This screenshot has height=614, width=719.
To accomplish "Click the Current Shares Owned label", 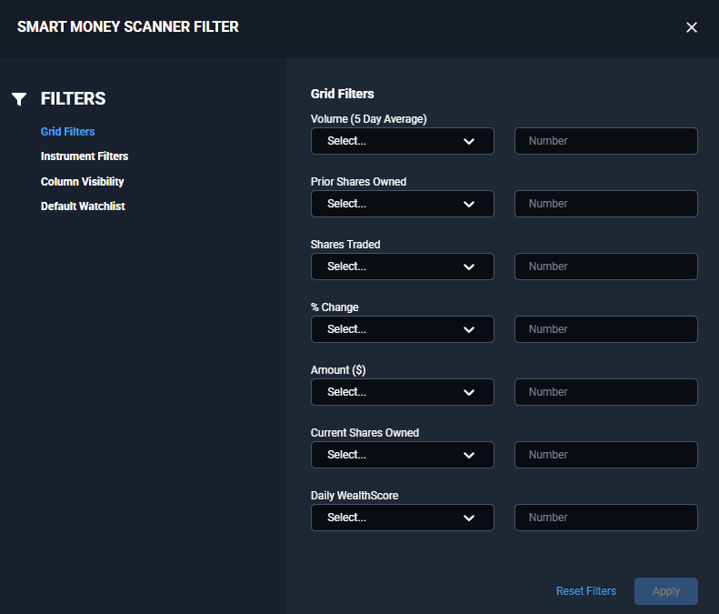I will tap(365, 433).
